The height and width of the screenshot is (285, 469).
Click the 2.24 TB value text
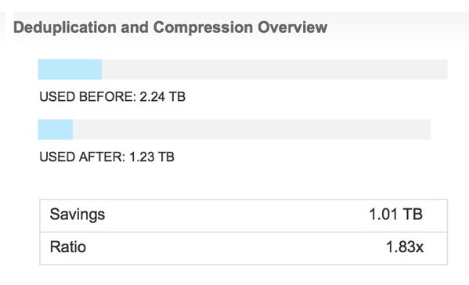tap(162, 97)
